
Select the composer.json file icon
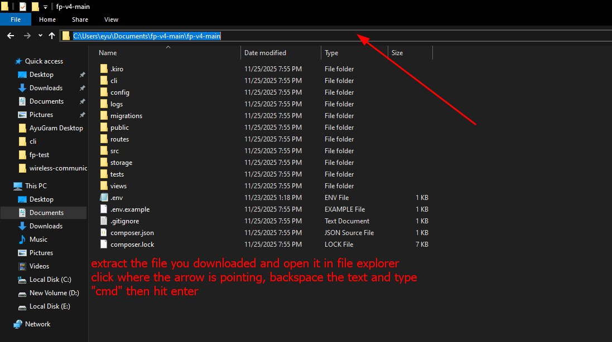pos(104,232)
